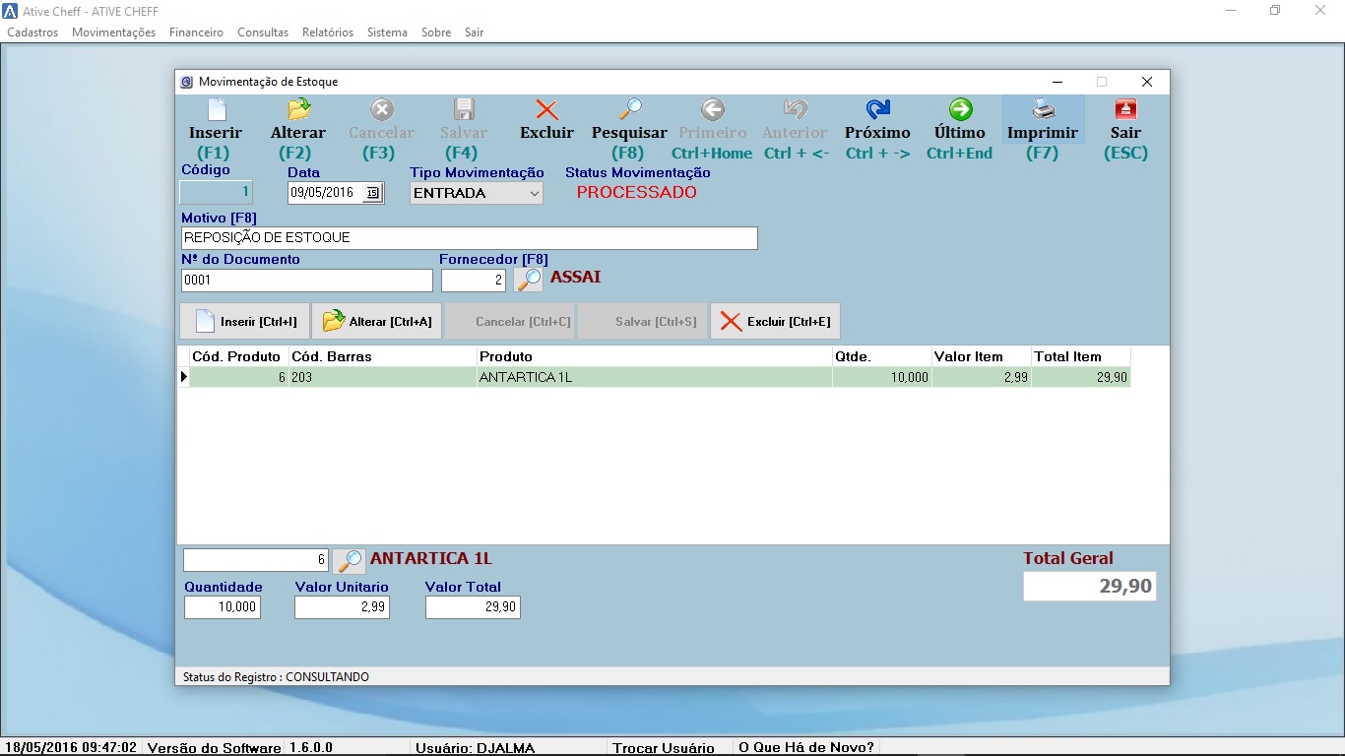Click the Movimentação de Estoque window icon
Image resolution: width=1345 pixels, height=756 pixels.
(186, 82)
